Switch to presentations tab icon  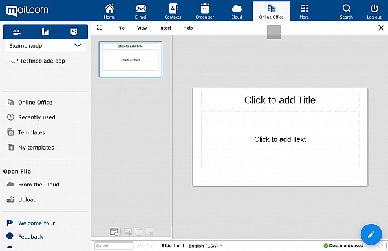click(x=74, y=32)
